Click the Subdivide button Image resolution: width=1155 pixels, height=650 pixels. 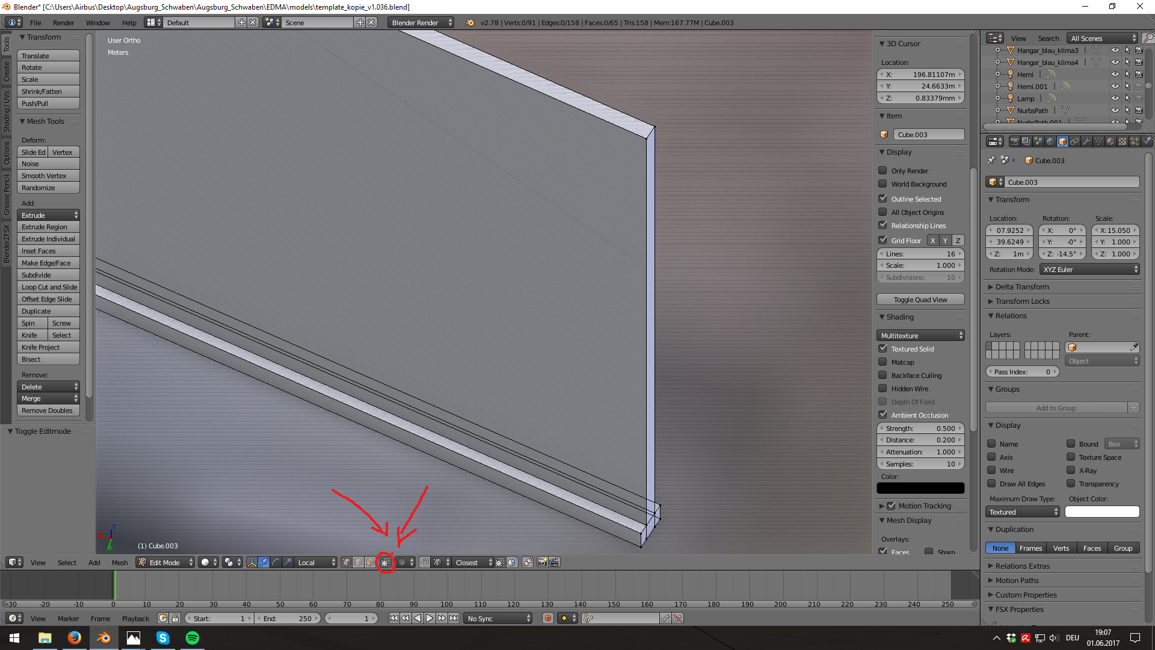48,275
